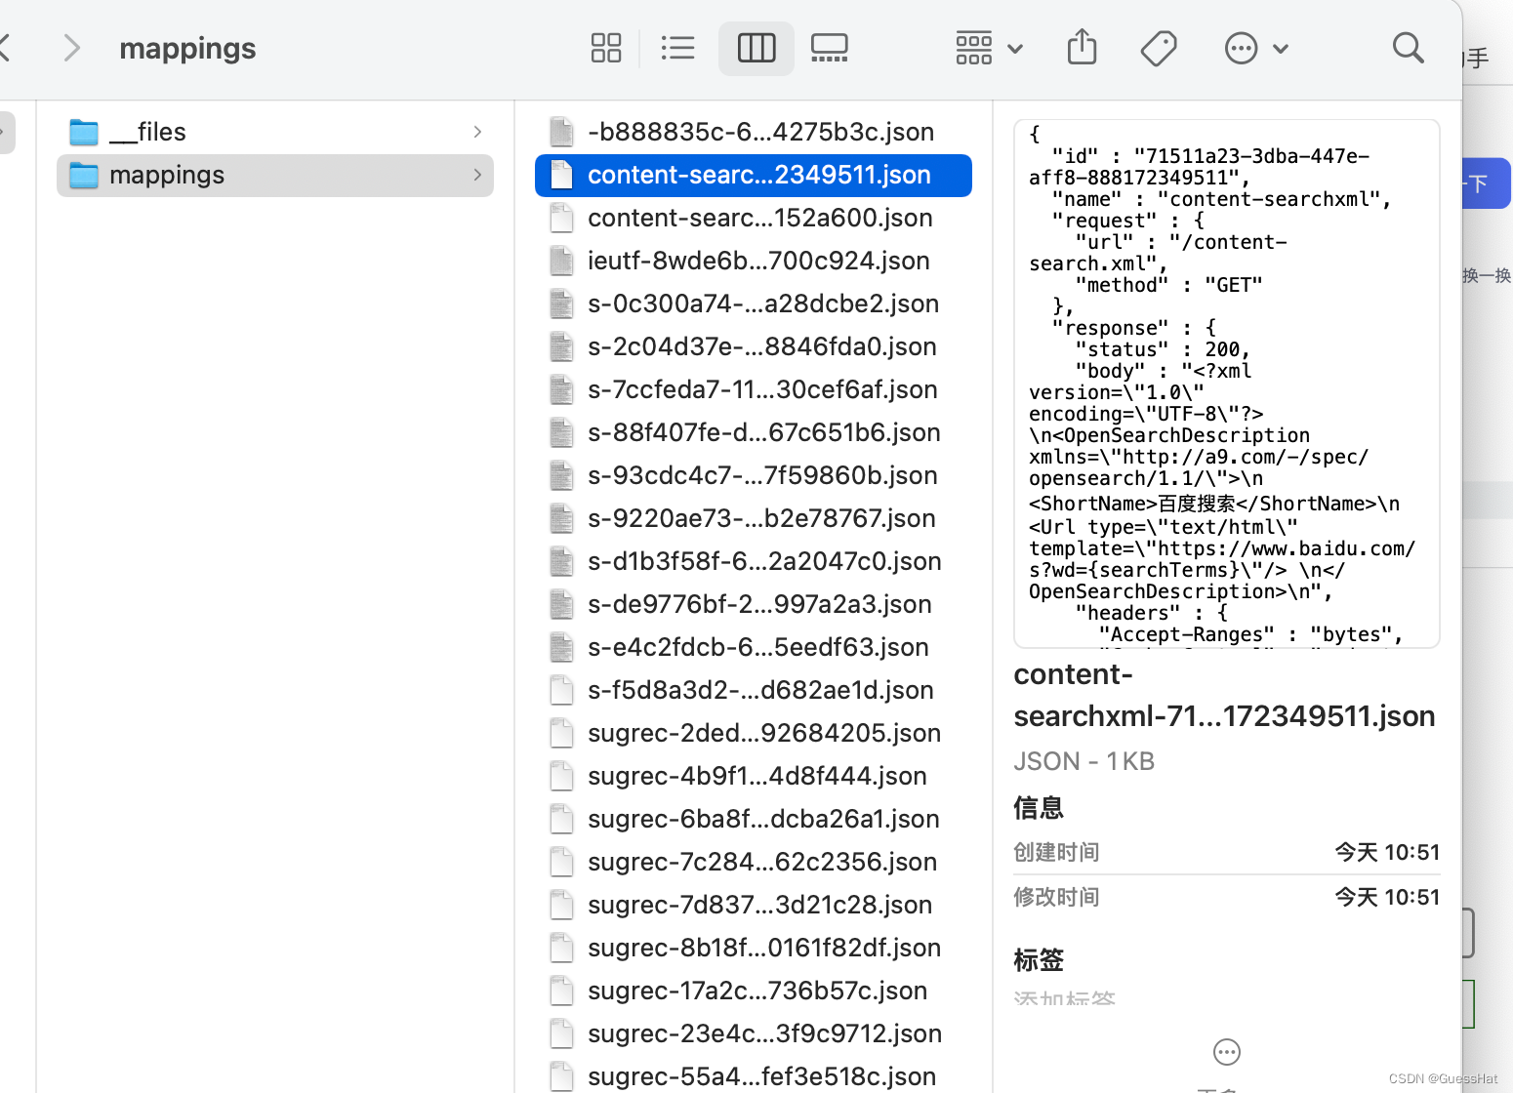Expand the mappings folder chevron
1513x1093 pixels.
coord(477,175)
